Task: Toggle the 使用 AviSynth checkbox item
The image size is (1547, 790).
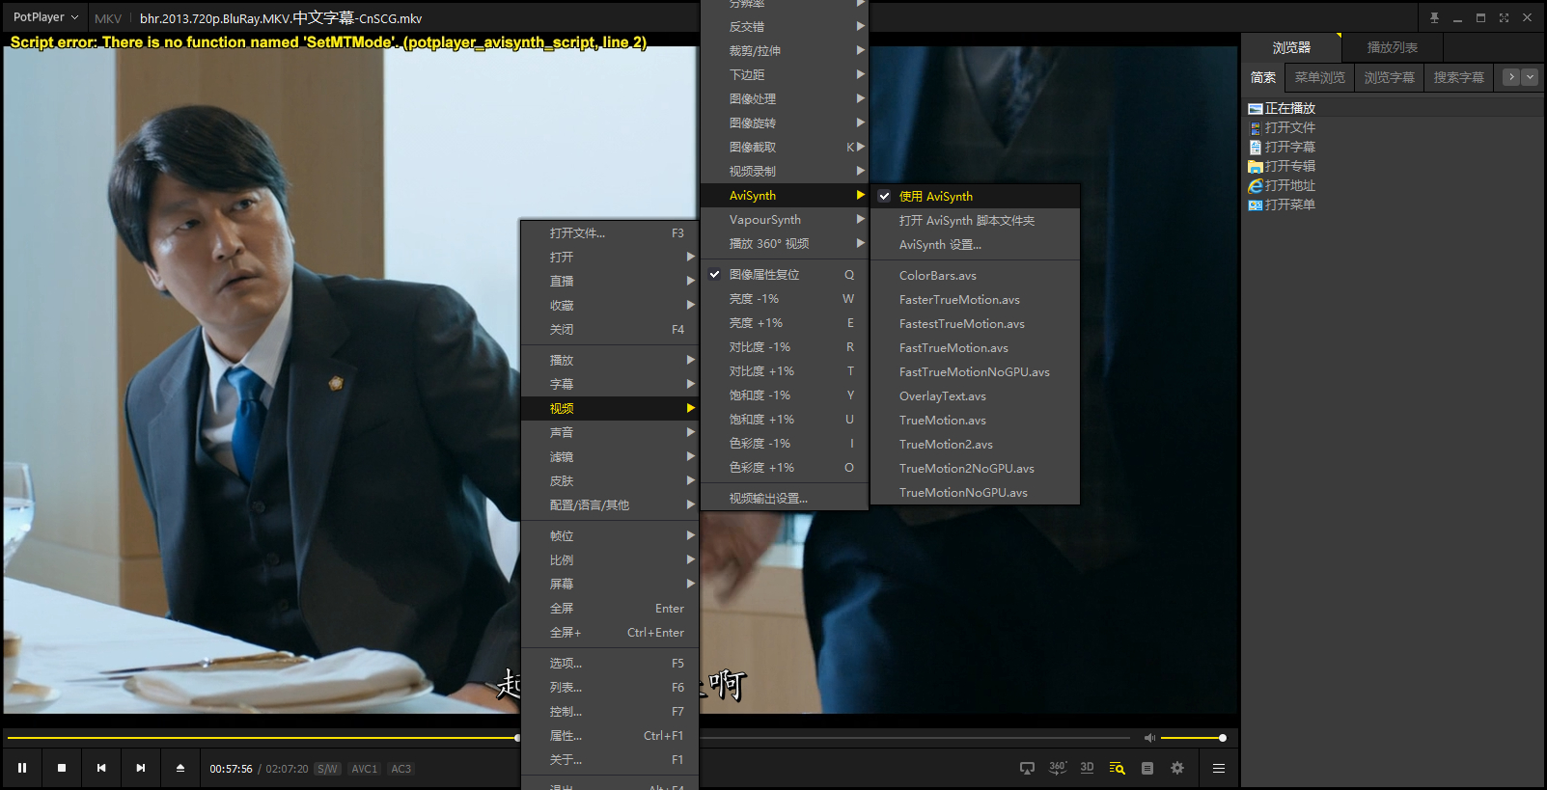Action: [975, 196]
